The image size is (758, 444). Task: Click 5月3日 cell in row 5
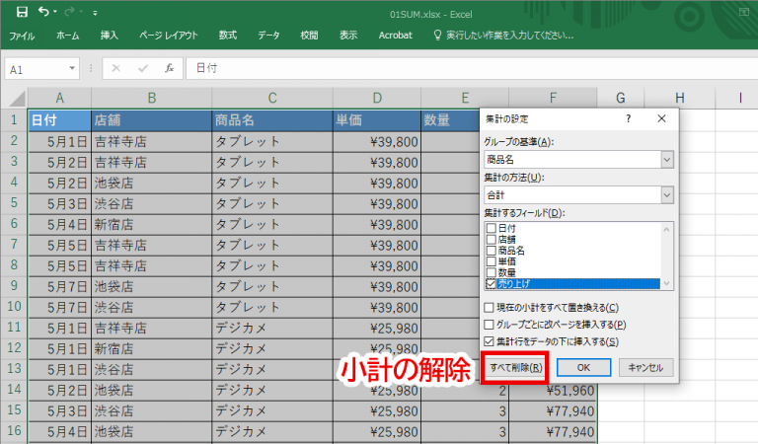tap(59, 204)
